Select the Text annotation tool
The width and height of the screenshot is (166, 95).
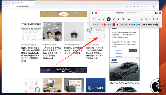[x=123, y=19]
